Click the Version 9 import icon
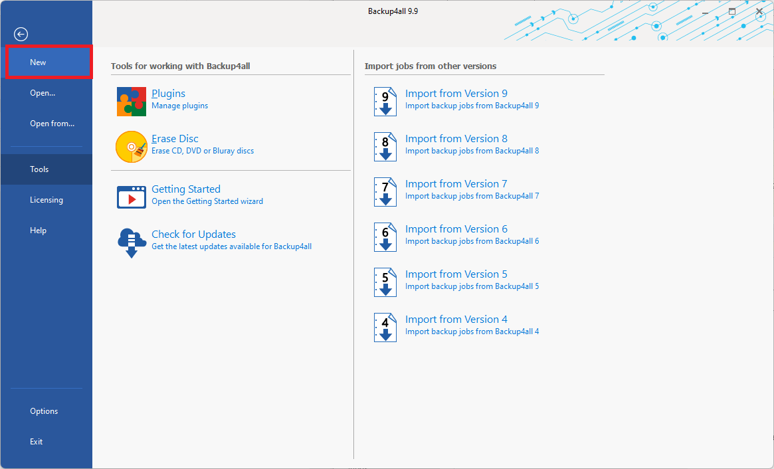Image resolution: width=774 pixels, height=469 pixels. [385, 102]
